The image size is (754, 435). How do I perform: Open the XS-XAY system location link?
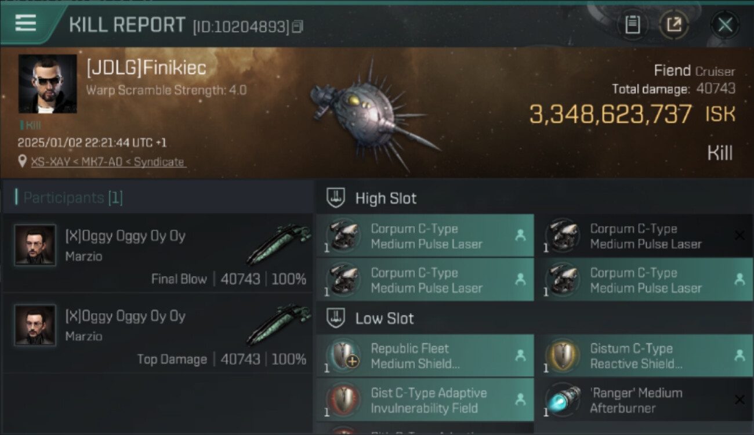pos(108,162)
